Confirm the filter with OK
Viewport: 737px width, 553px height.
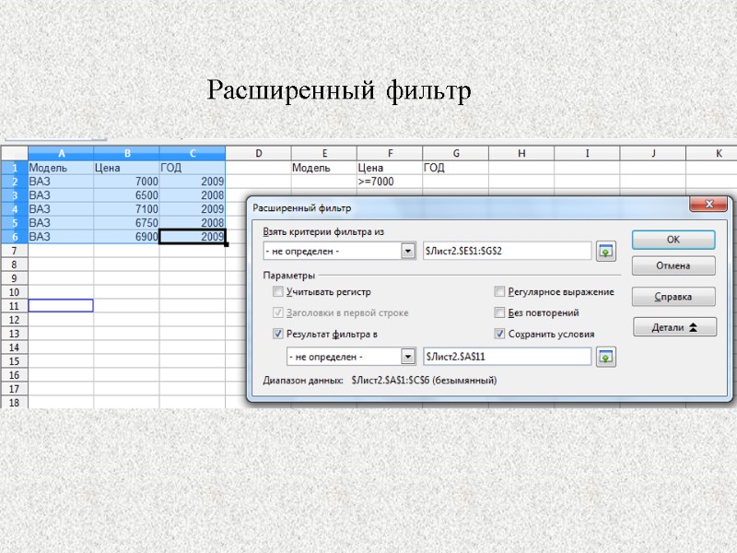(673, 240)
